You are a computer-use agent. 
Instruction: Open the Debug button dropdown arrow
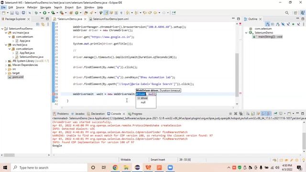pos(40,13)
